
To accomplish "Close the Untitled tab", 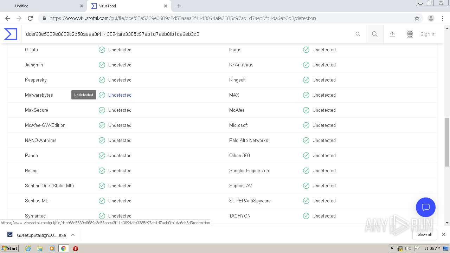I will click(82, 6).
